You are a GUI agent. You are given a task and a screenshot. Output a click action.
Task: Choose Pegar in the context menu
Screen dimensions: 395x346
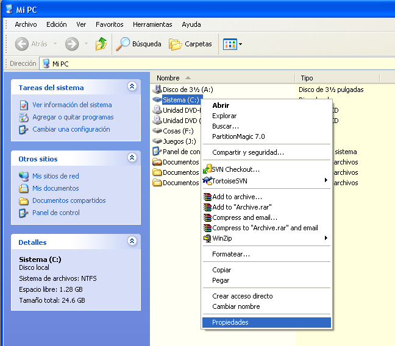(266, 280)
